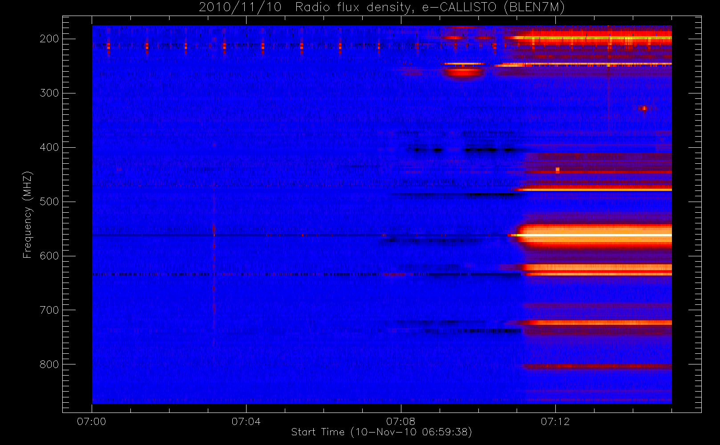Click the 'Frequency (MHZ)' axis label
This screenshot has height=445, width=720.
tap(28, 214)
